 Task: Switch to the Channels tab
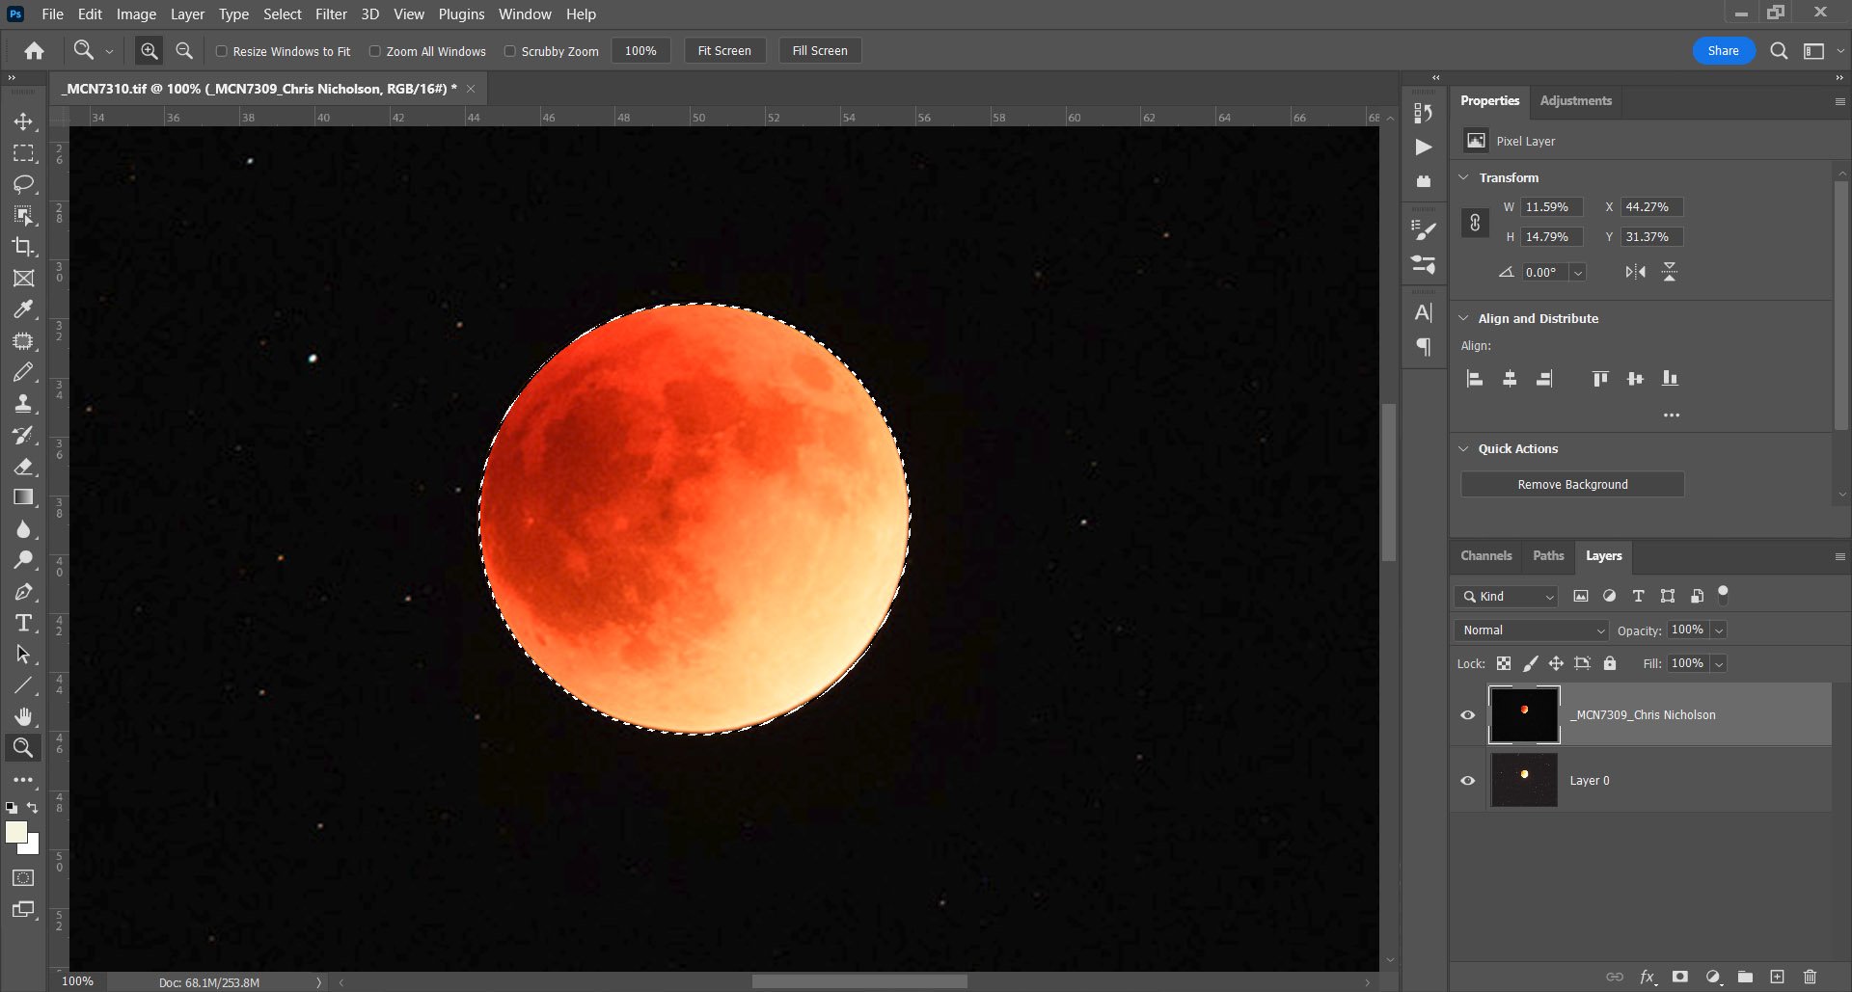pyautogui.click(x=1485, y=556)
